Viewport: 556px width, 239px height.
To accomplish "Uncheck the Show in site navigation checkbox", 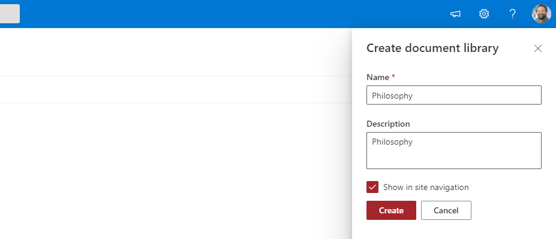I will coord(372,187).
